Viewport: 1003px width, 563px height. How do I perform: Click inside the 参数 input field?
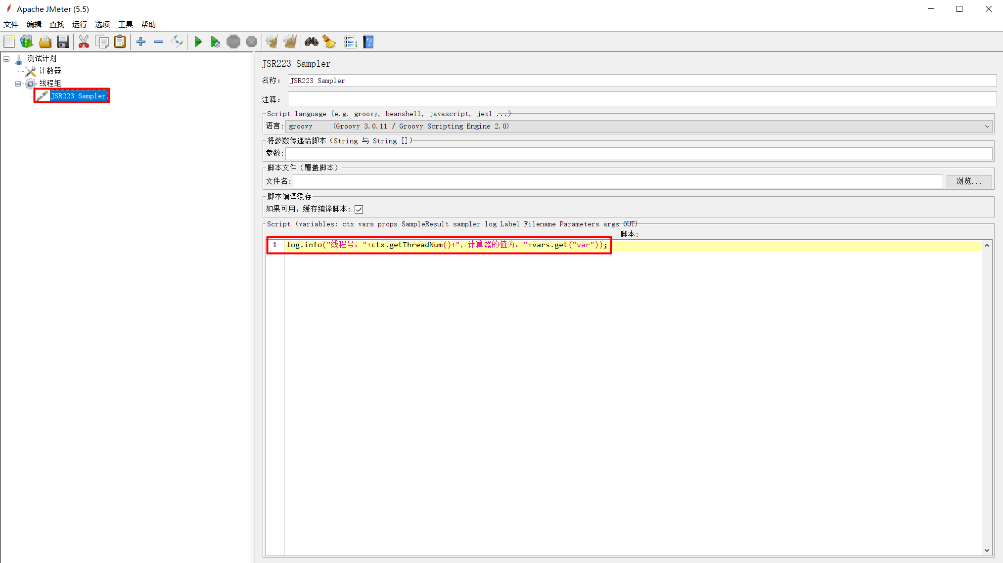tap(593, 153)
